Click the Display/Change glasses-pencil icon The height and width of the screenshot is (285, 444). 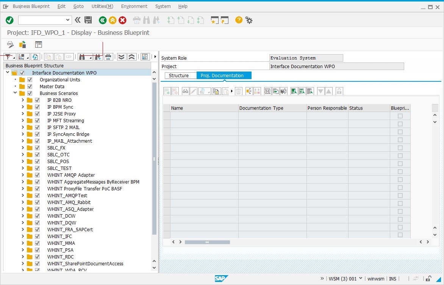click(x=11, y=45)
